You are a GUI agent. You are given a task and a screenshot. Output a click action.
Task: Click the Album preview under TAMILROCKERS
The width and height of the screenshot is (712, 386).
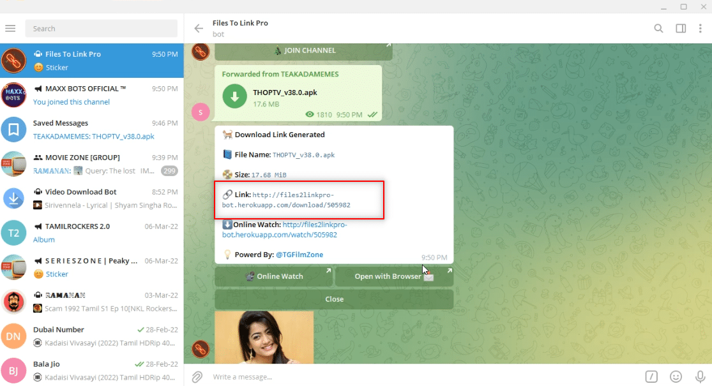click(43, 239)
